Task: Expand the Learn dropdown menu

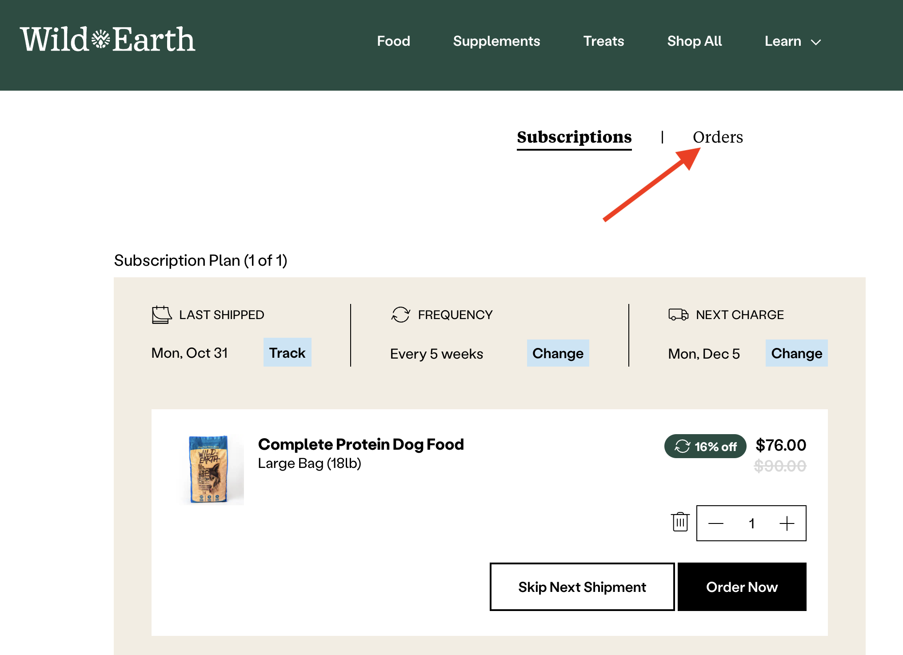Action: pyautogui.click(x=792, y=41)
